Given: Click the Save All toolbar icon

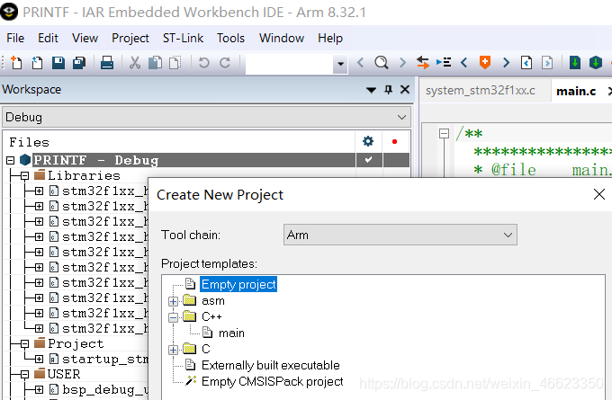Looking at the screenshot, I should (x=79, y=62).
